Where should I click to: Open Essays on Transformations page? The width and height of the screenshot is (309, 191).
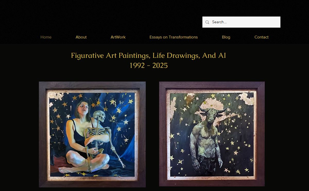point(174,37)
